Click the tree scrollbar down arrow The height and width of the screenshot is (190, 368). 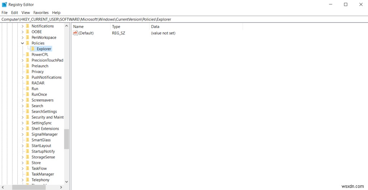tap(66, 182)
